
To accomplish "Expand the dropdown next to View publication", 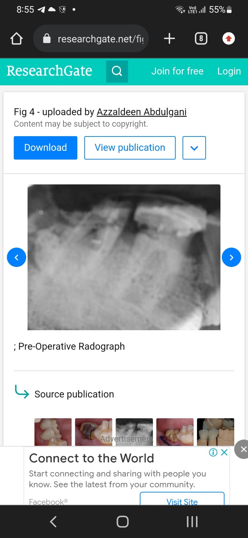I will (194, 148).
